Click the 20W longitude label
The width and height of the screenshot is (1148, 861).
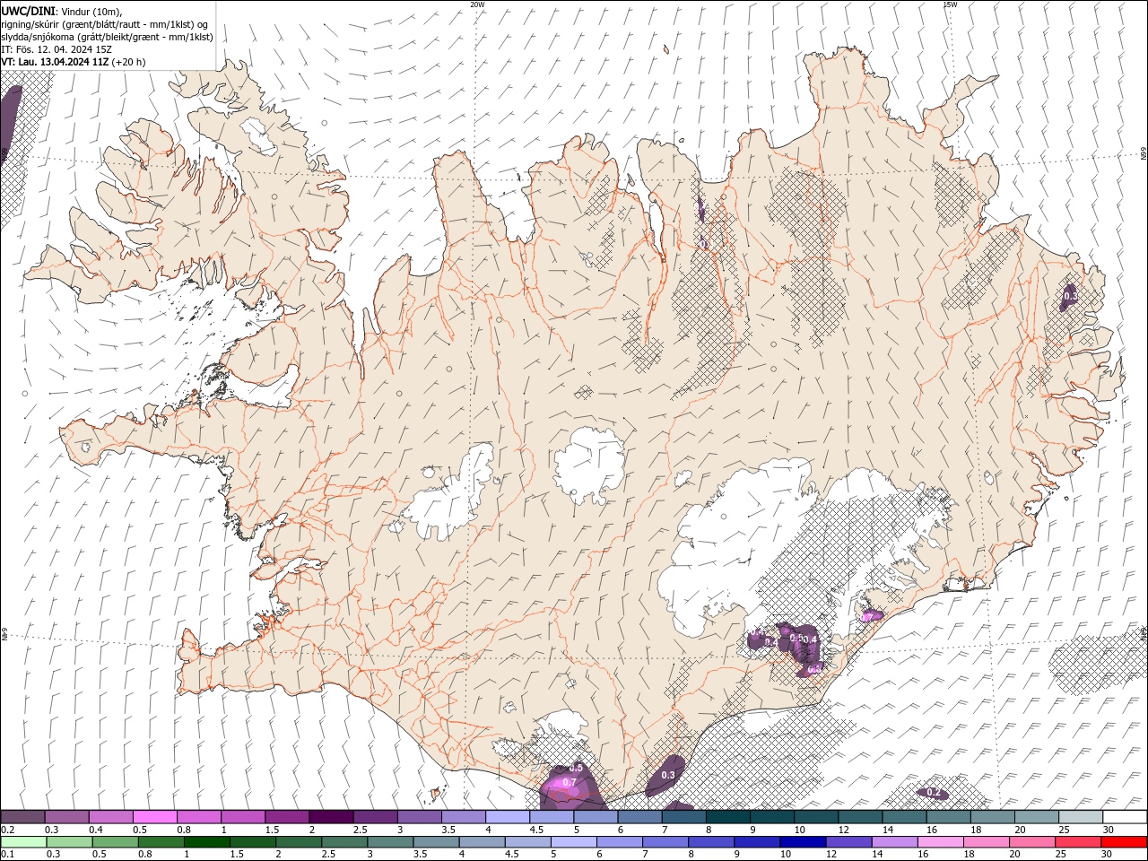pyautogui.click(x=477, y=4)
